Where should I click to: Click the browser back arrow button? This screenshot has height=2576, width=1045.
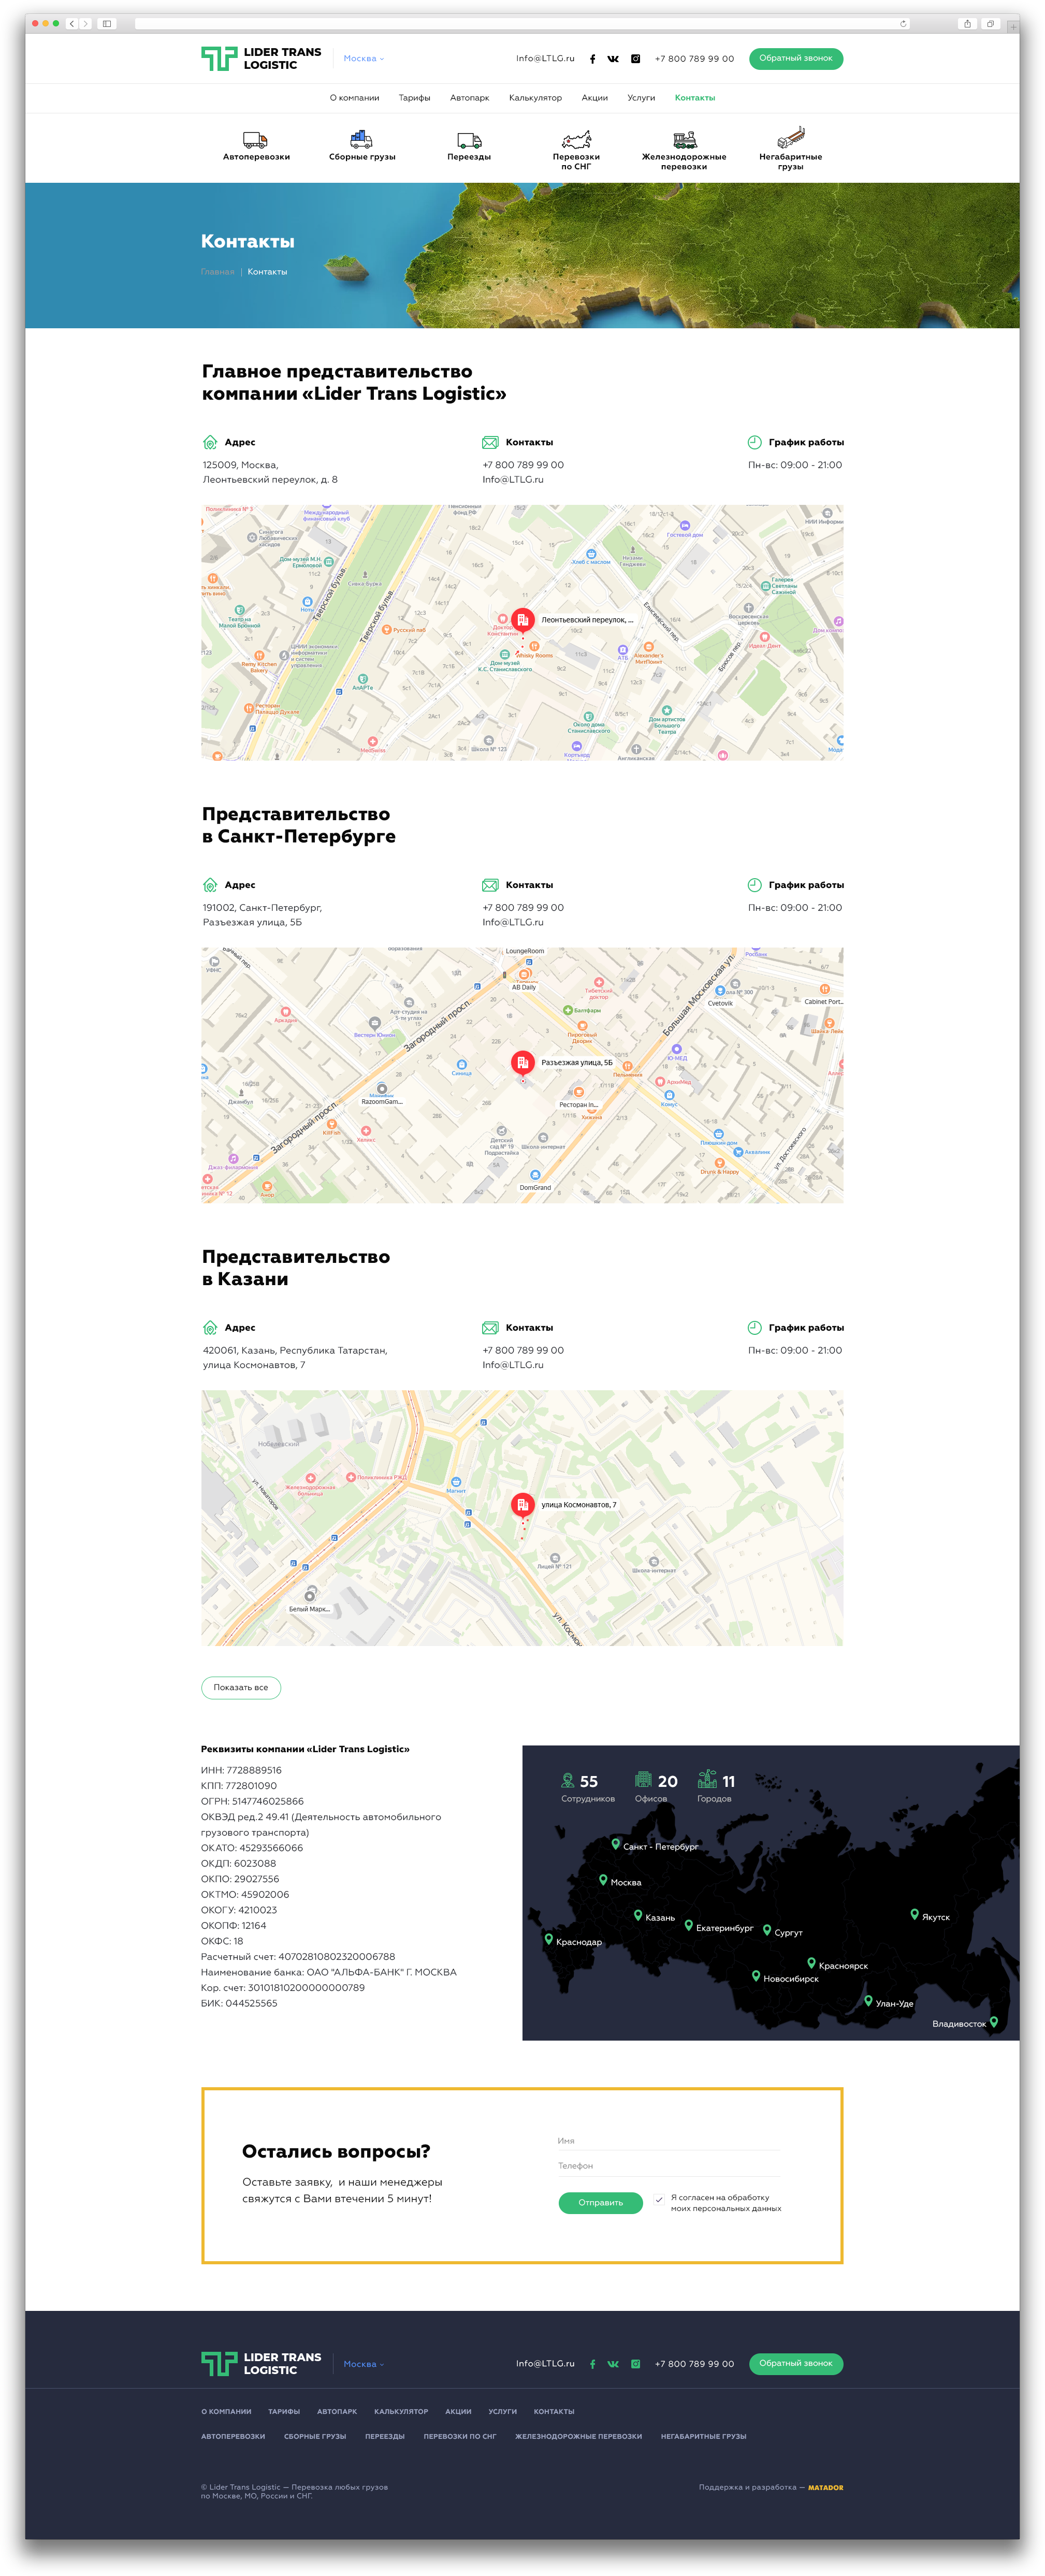[x=72, y=23]
